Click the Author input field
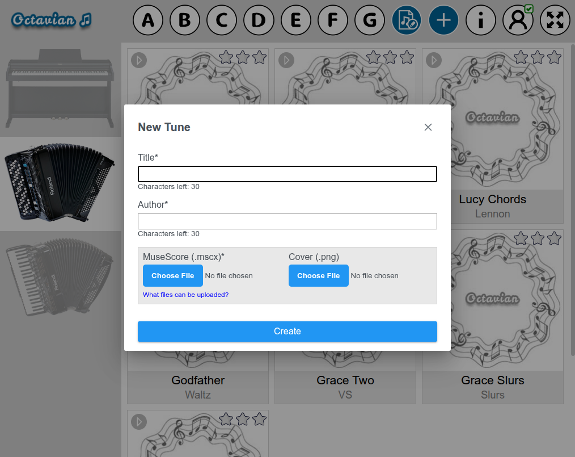 click(x=287, y=221)
